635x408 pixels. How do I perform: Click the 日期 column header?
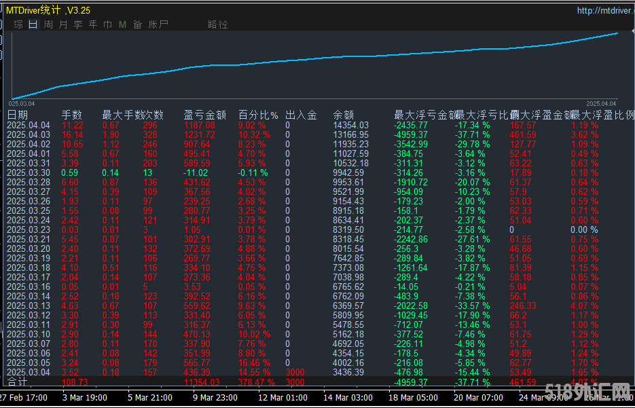(x=18, y=115)
